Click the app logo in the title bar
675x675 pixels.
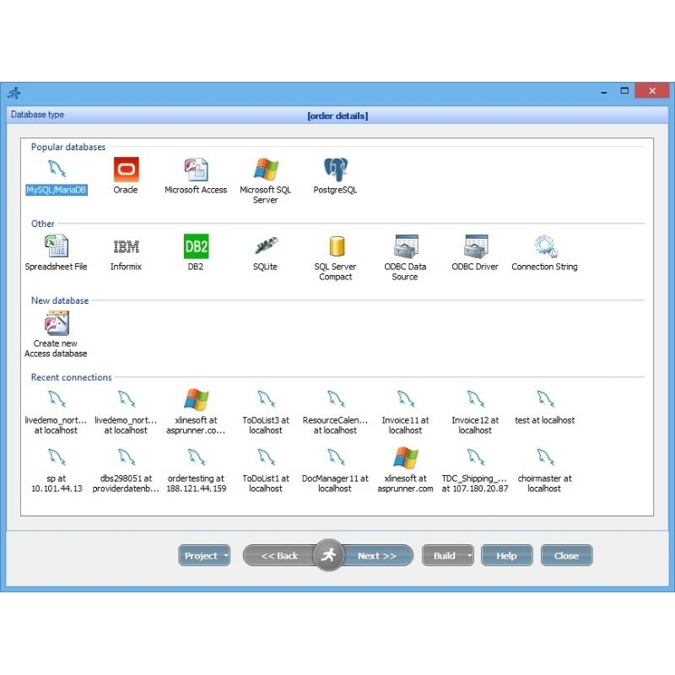pos(14,93)
